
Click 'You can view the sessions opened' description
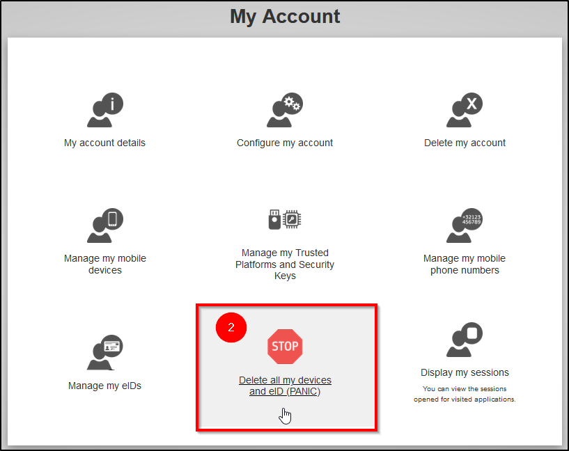(465, 394)
